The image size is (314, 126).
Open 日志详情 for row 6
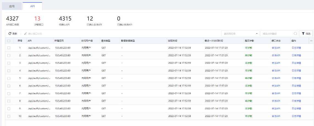point(296,86)
